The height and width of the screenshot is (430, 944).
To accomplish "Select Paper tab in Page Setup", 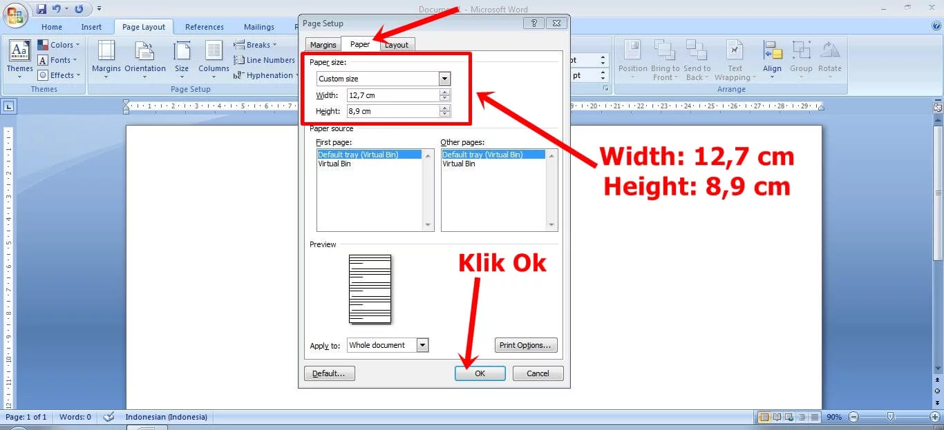I will 360,44.
